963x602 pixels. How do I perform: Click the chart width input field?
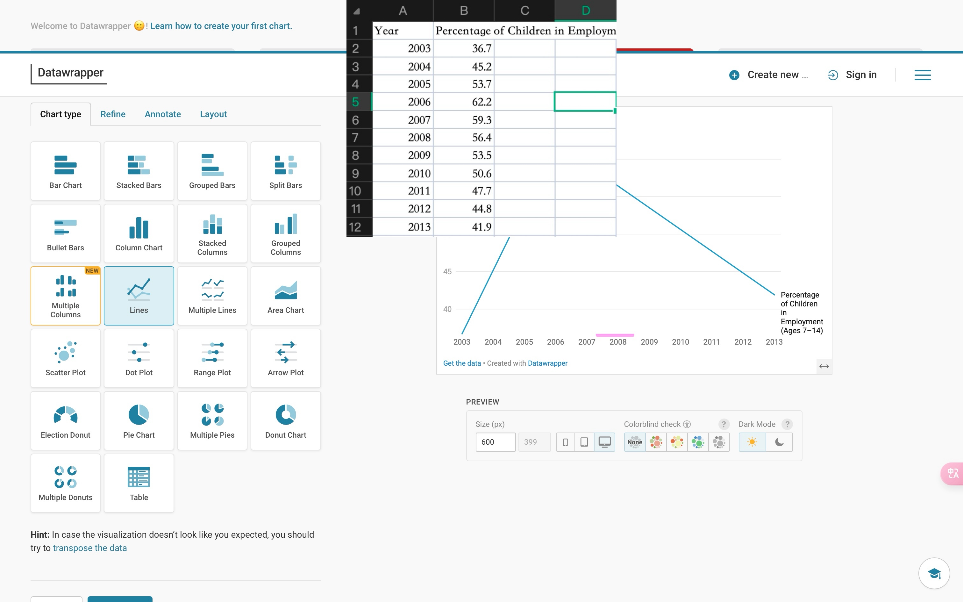point(495,442)
